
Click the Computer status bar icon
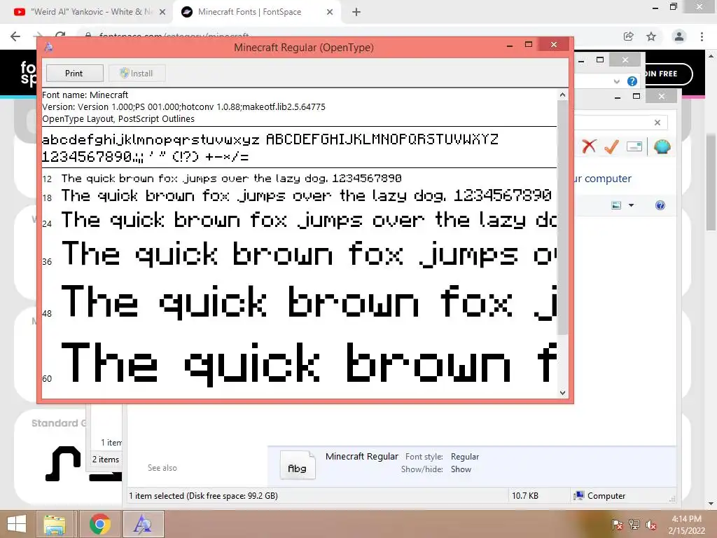coord(578,495)
